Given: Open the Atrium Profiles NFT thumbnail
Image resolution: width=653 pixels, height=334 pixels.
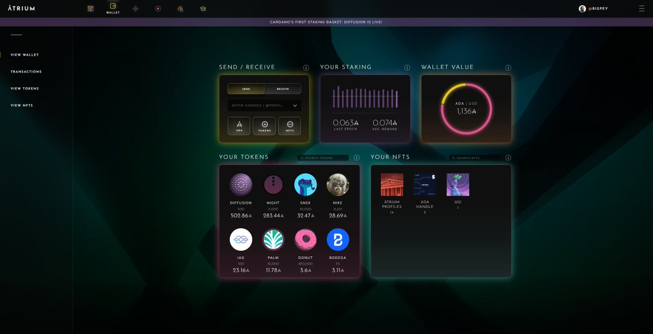Looking at the screenshot, I should click(x=392, y=185).
